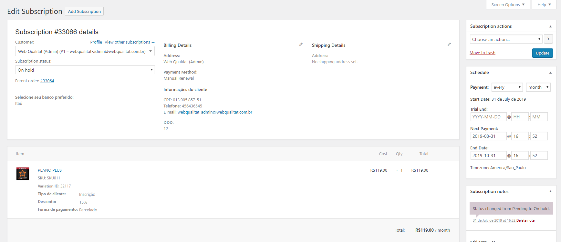Screen dimensions: 561x242
Task: Change billing period 'month' dropdown
Action: [538, 87]
